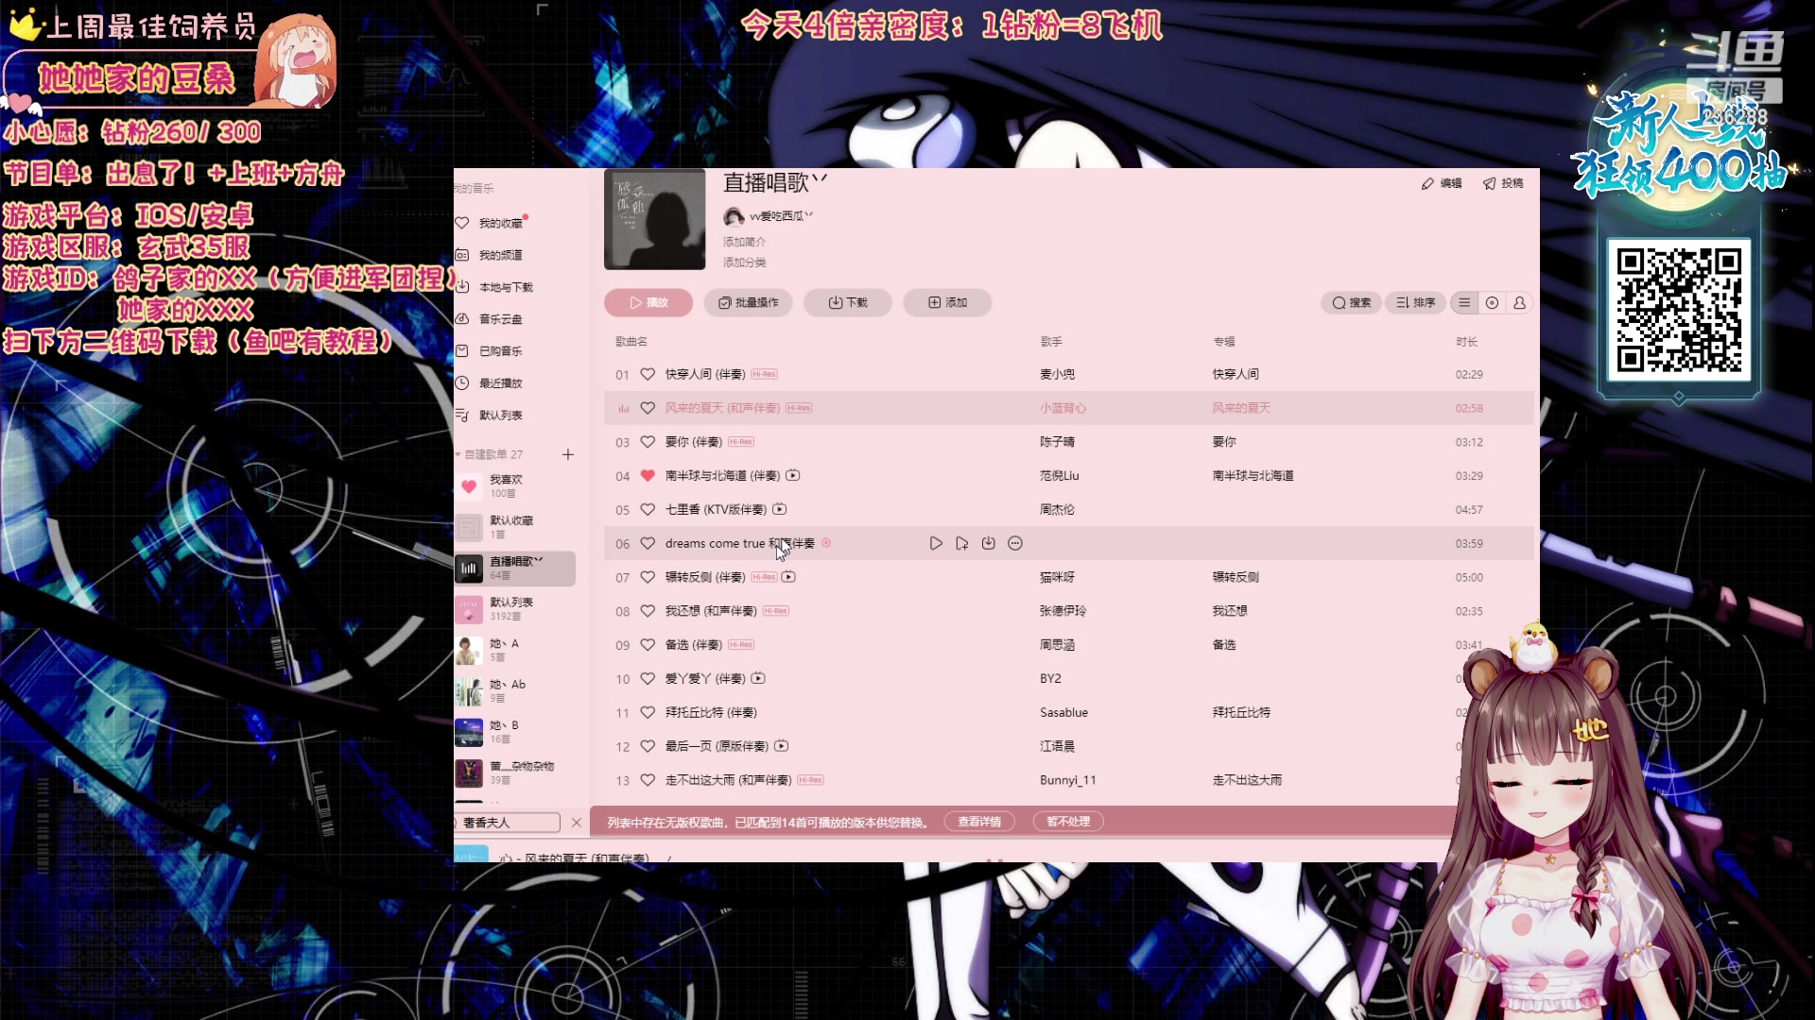This screenshot has width=1815, height=1020.
Task: Play dreams come true with row play icon
Action: [x=936, y=543]
